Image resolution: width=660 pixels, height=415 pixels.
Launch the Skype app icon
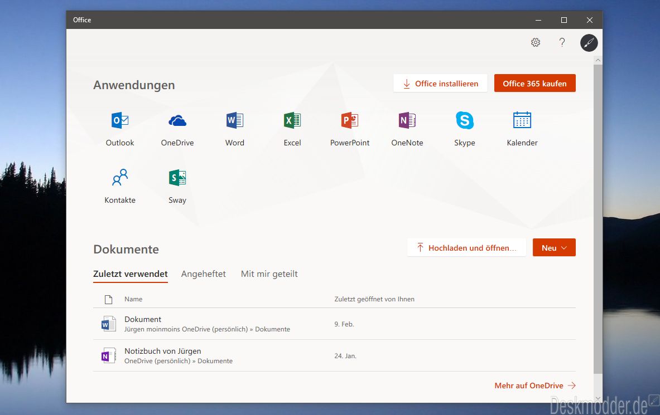point(464,121)
